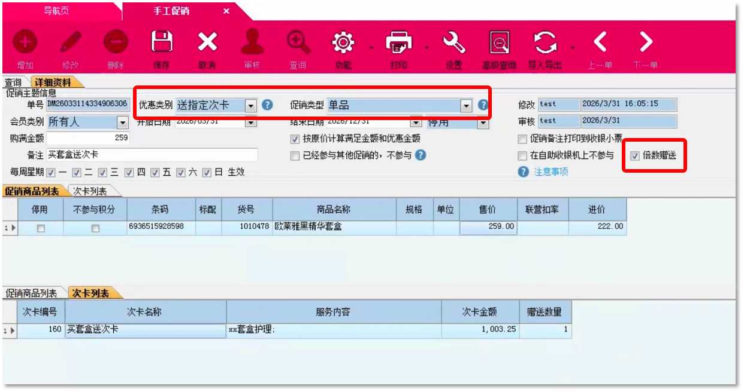Open dropdown arrow next to 打印 icon
Screen dimensions: 744x392
tap(427, 47)
